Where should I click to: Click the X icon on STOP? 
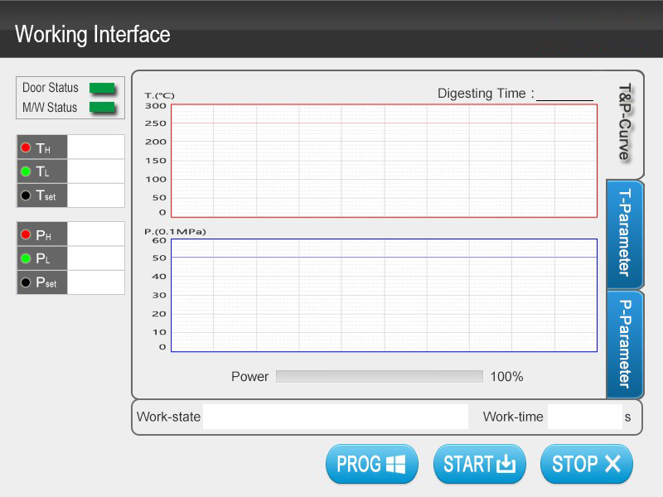tap(612, 464)
